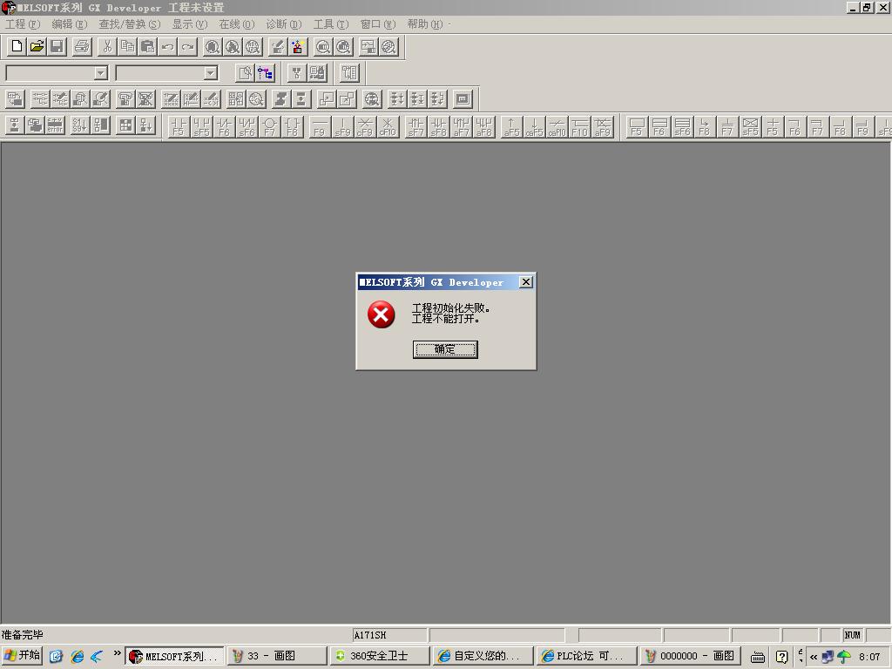Open the 在线(O) menu

[x=237, y=24]
